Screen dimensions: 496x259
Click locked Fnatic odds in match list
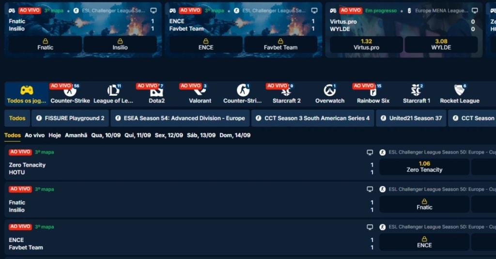(424, 204)
